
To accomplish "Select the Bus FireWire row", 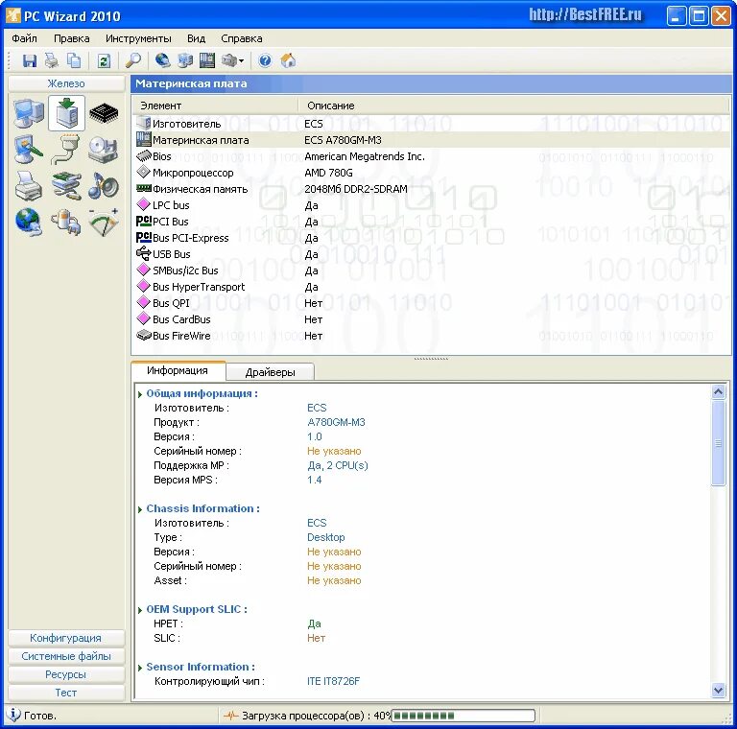I will point(432,336).
